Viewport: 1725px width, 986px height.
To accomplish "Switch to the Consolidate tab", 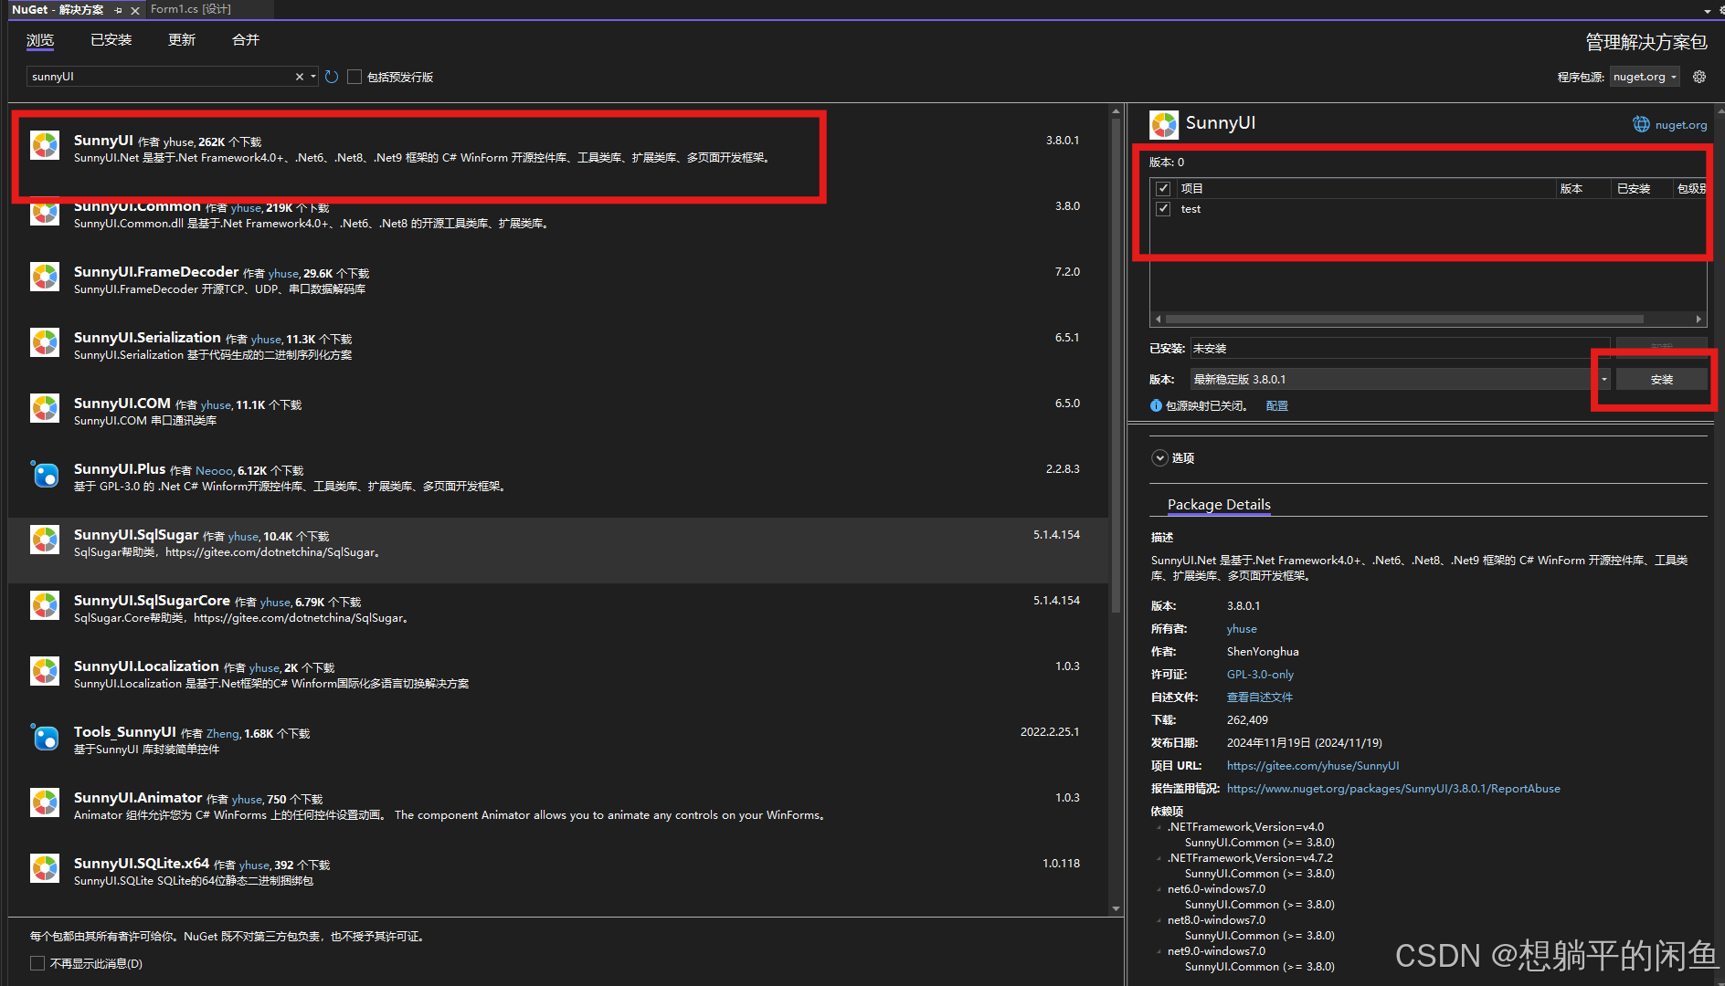I will [x=246, y=40].
